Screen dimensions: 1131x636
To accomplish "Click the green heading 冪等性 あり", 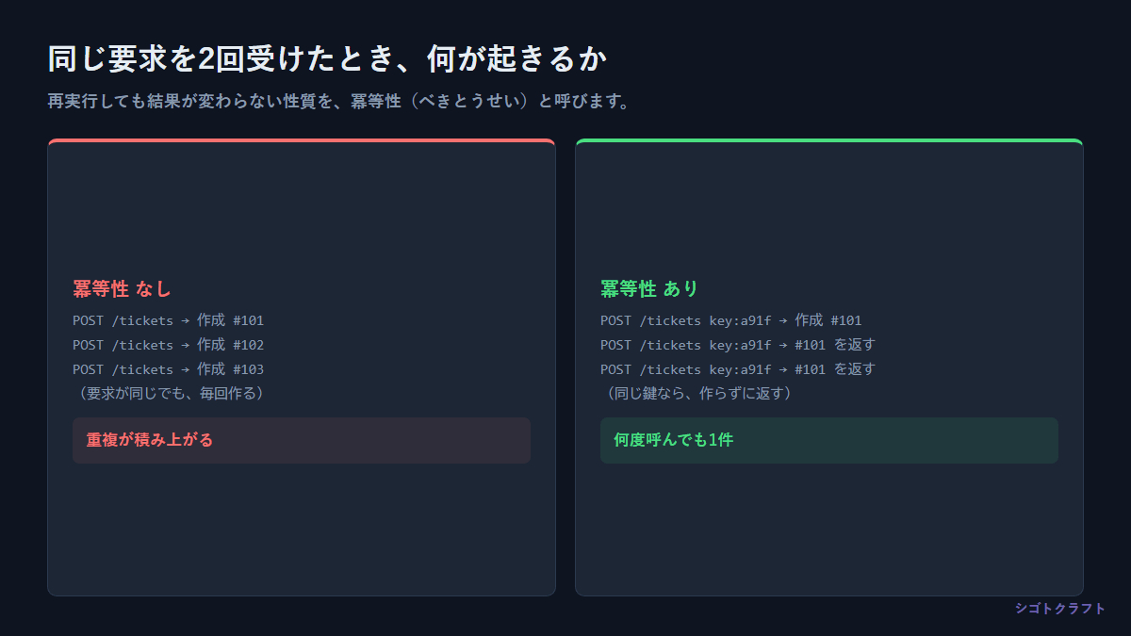I will click(x=649, y=288).
